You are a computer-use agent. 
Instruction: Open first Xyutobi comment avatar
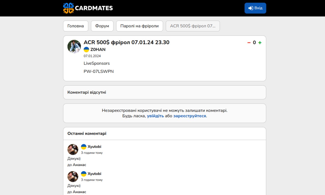tap(73, 150)
